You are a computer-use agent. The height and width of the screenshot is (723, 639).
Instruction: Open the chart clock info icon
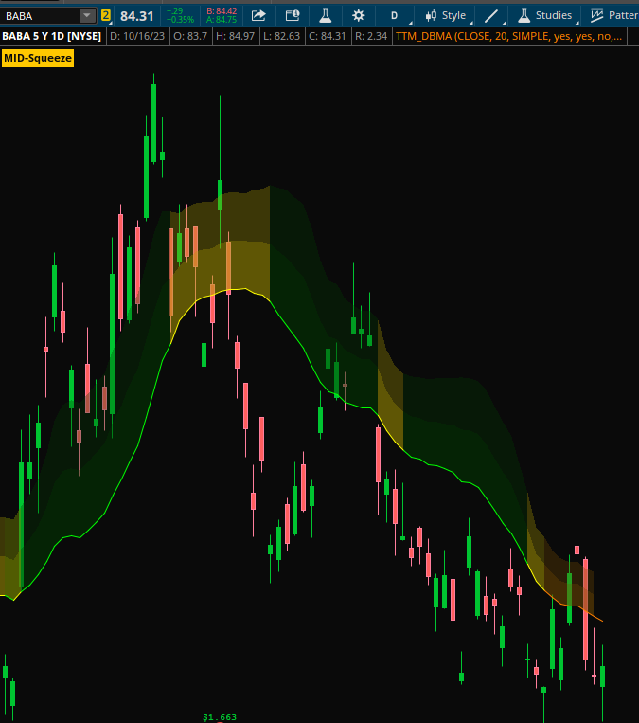point(292,15)
